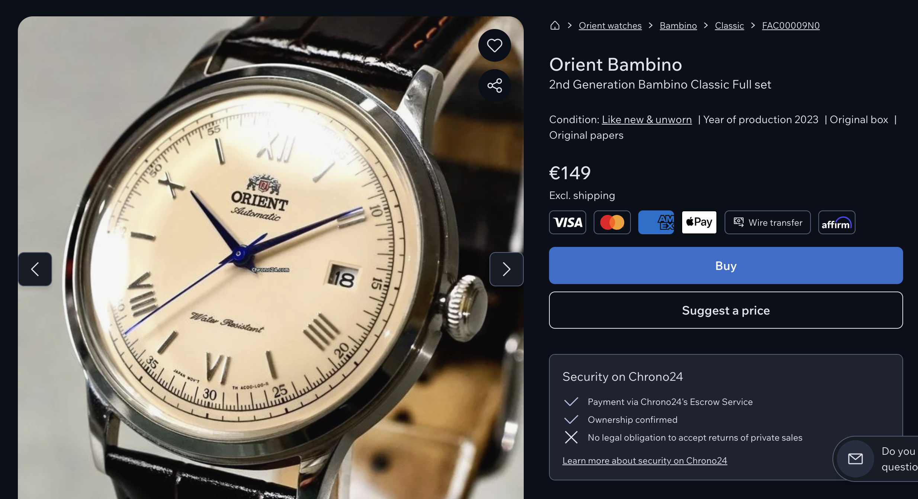Go to home via breadcrumb house icon
This screenshot has width=918, height=499.
click(x=555, y=25)
